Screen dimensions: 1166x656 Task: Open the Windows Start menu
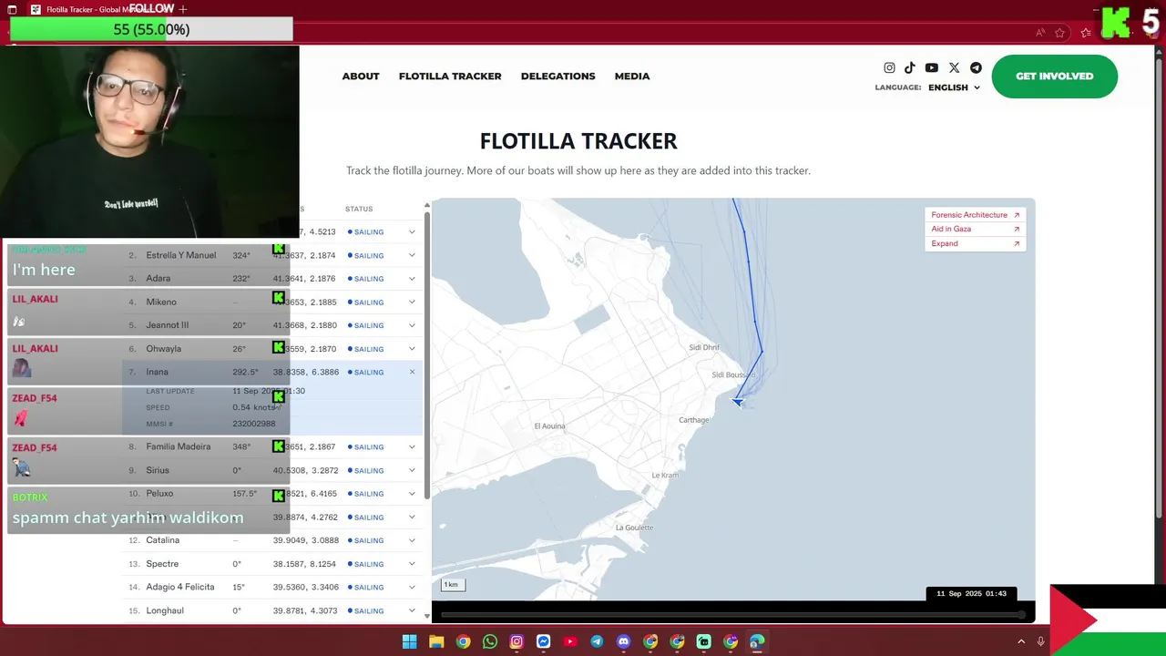409,641
